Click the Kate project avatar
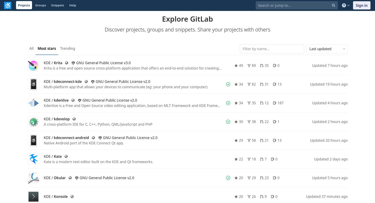Screen dimensions: 375x203 point(33,159)
